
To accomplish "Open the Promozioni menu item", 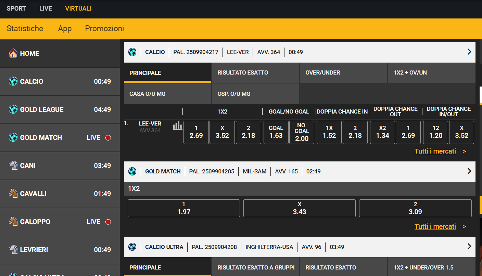I will pos(104,28).
